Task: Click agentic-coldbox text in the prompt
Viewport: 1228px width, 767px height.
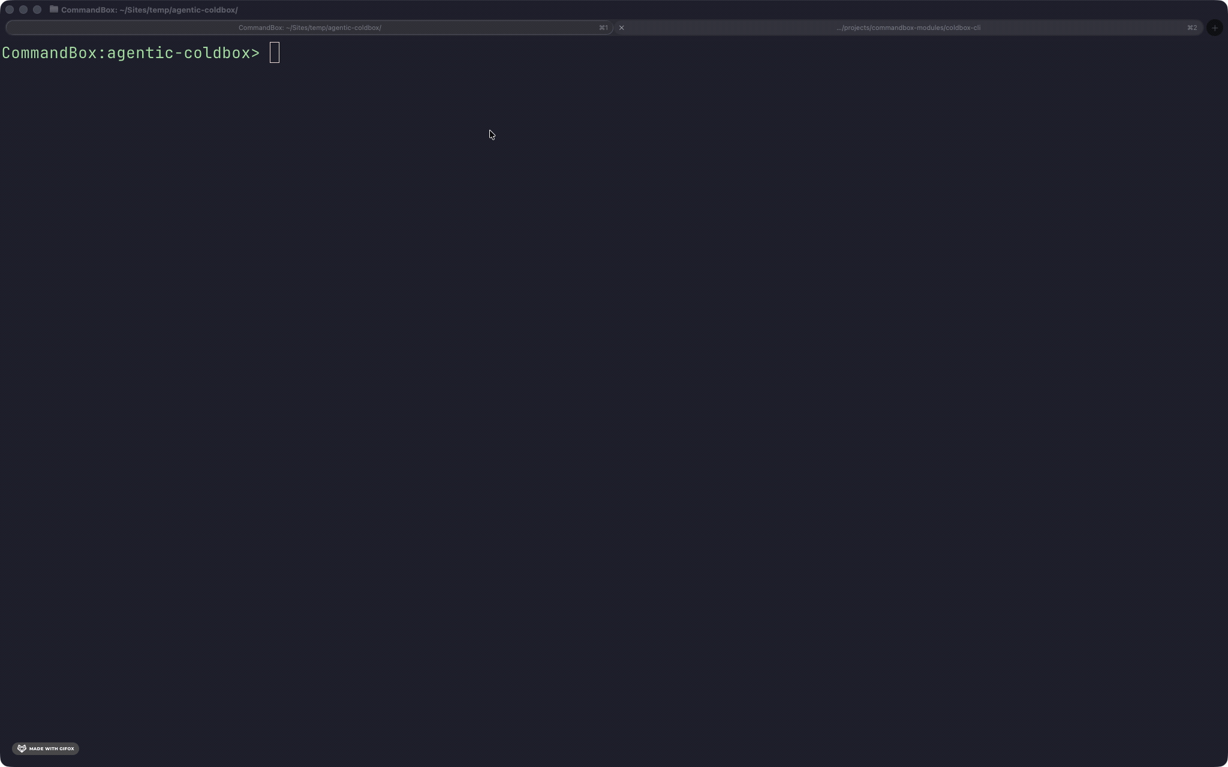Action: [x=178, y=53]
